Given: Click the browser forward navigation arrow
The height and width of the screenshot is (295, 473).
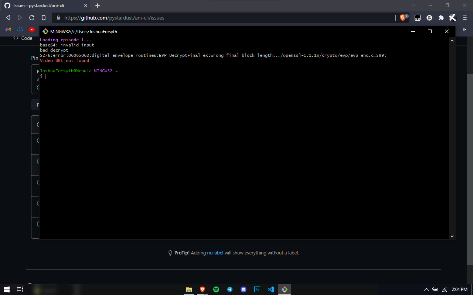Looking at the screenshot, I should [20, 18].
